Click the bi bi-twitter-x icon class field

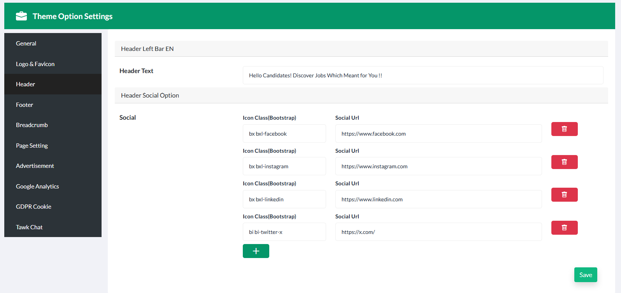(x=284, y=232)
